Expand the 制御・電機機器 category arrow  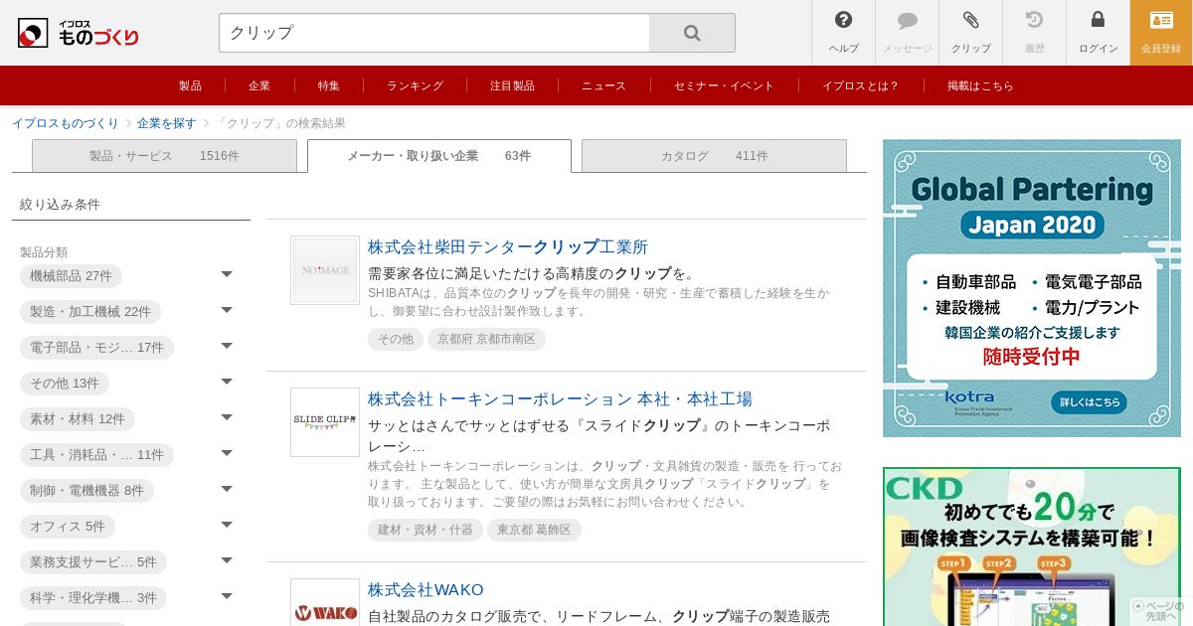pyautogui.click(x=227, y=489)
